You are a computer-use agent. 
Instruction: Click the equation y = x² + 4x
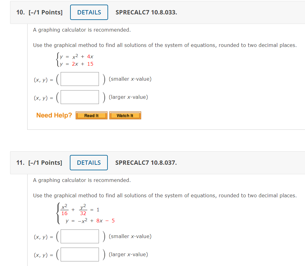pyautogui.click(x=77, y=56)
